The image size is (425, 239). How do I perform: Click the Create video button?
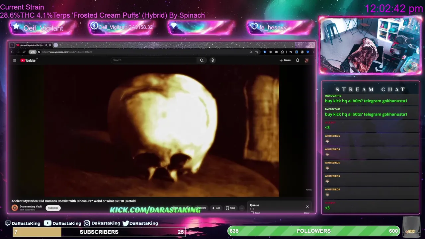(285, 60)
